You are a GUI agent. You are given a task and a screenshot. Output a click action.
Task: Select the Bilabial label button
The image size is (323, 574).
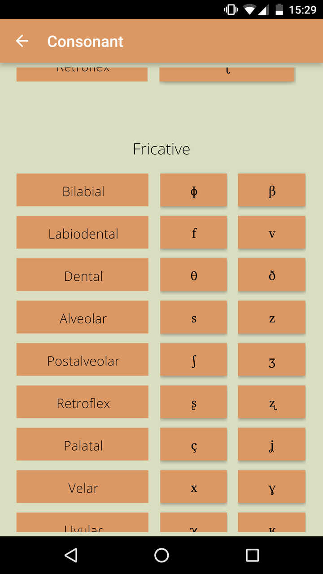[83, 190]
